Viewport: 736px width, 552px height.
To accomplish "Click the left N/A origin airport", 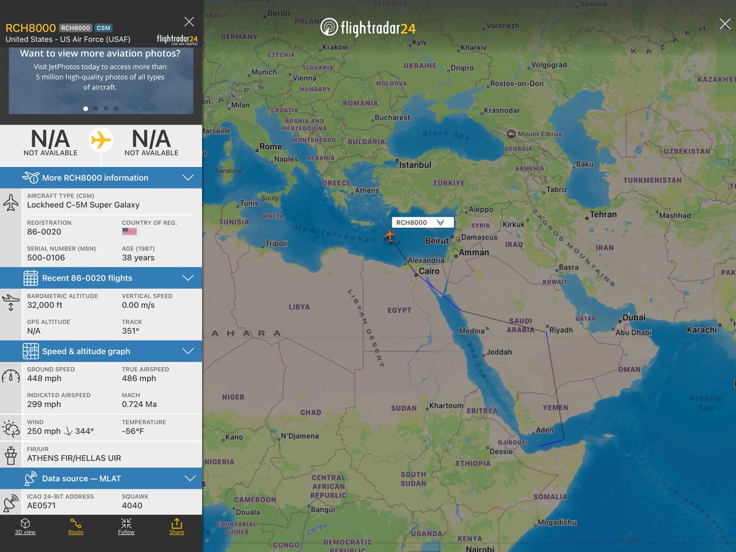I will click(50, 142).
